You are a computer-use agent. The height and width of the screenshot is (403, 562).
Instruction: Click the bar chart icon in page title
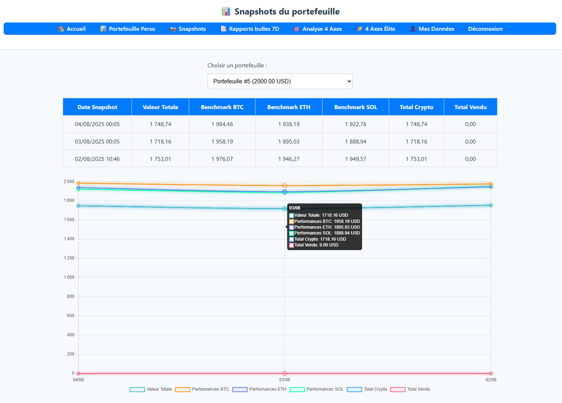[x=226, y=12]
